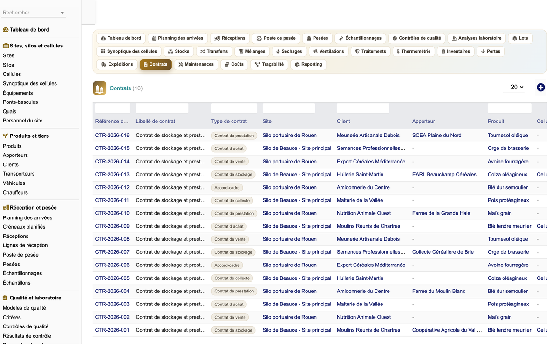Open contract CTR-2026-001

click(x=112, y=330)
